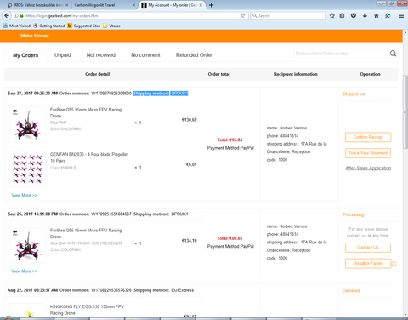Click the Total: €80.85 amount

[229, 238]
